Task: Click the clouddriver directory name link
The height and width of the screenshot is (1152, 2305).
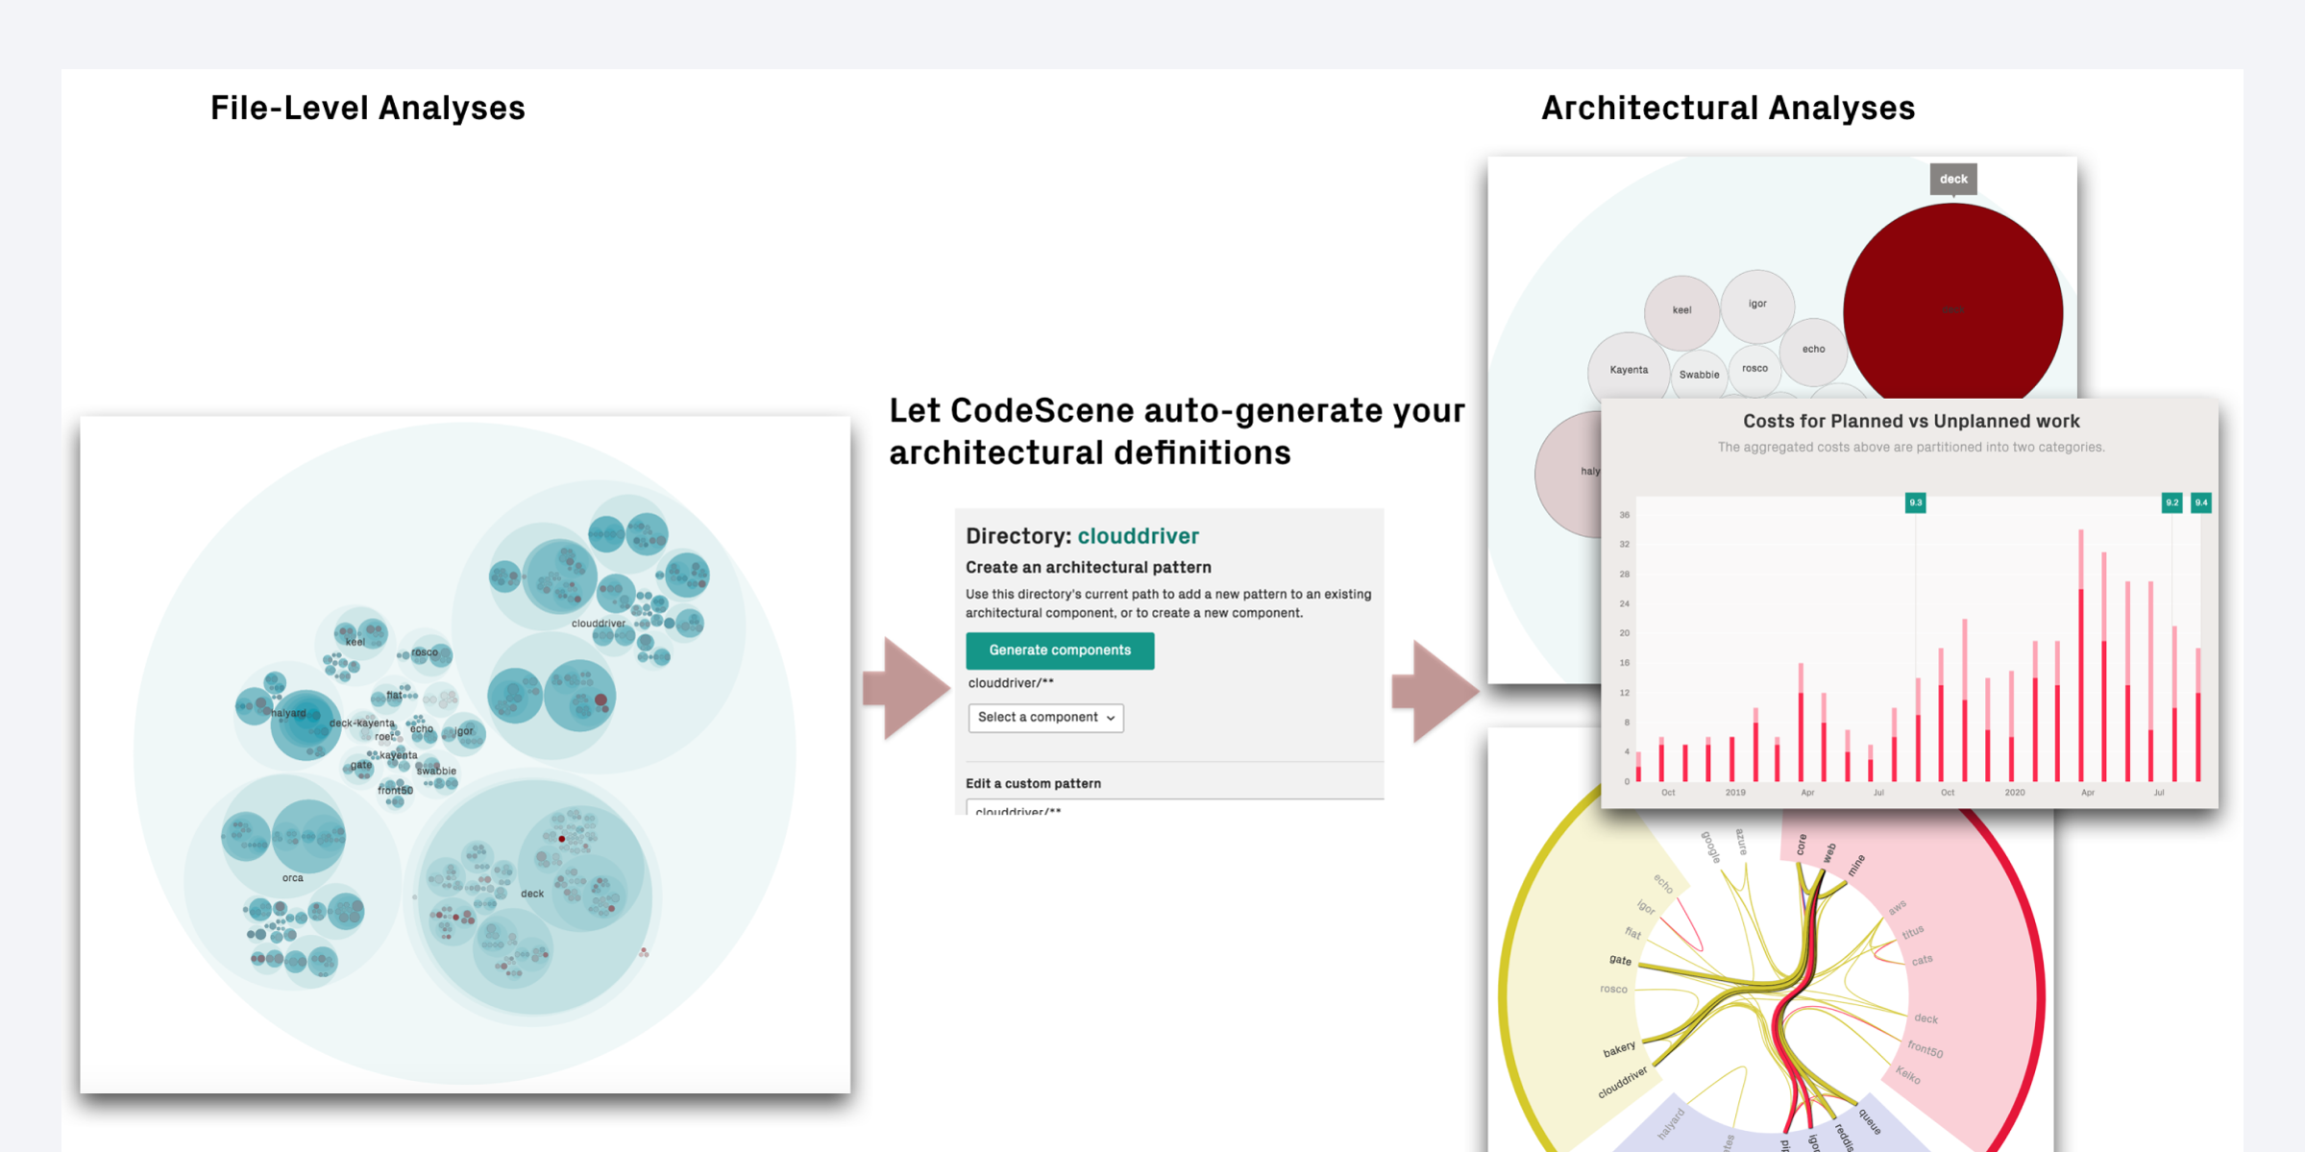Action: point(1138,536)
